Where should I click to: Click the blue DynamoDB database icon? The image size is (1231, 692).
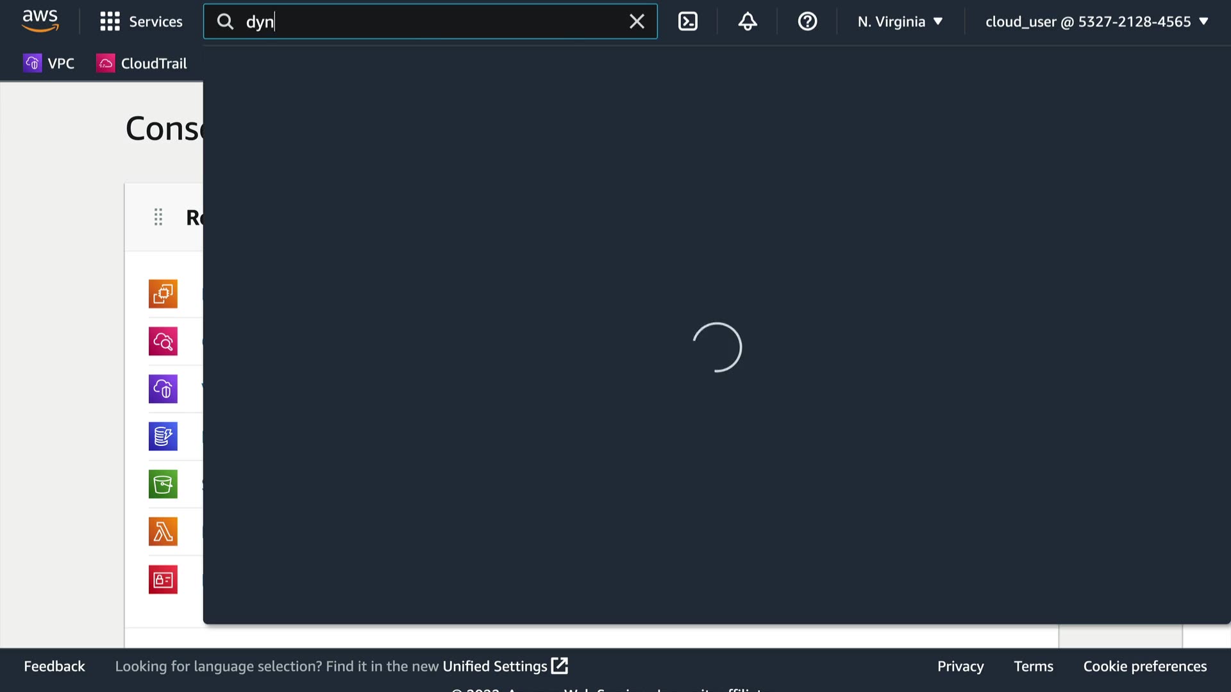163,436
